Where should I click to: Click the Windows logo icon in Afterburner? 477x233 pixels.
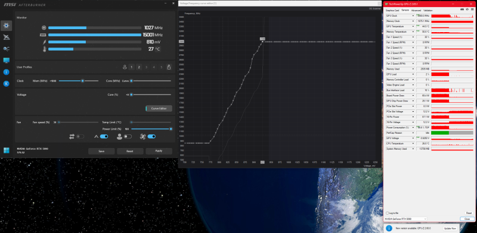pos(6,150)
